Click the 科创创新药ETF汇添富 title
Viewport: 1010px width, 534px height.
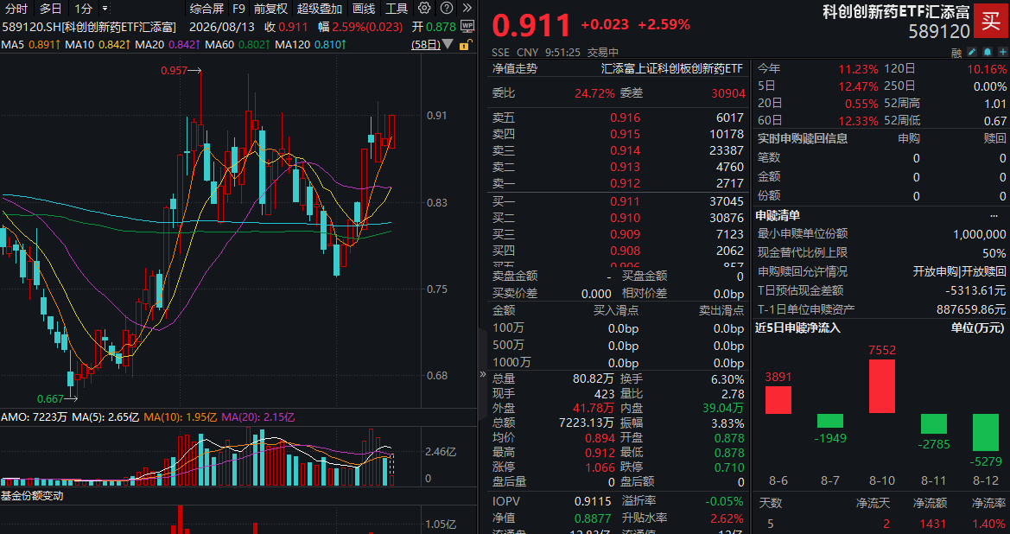coord(896,11)
